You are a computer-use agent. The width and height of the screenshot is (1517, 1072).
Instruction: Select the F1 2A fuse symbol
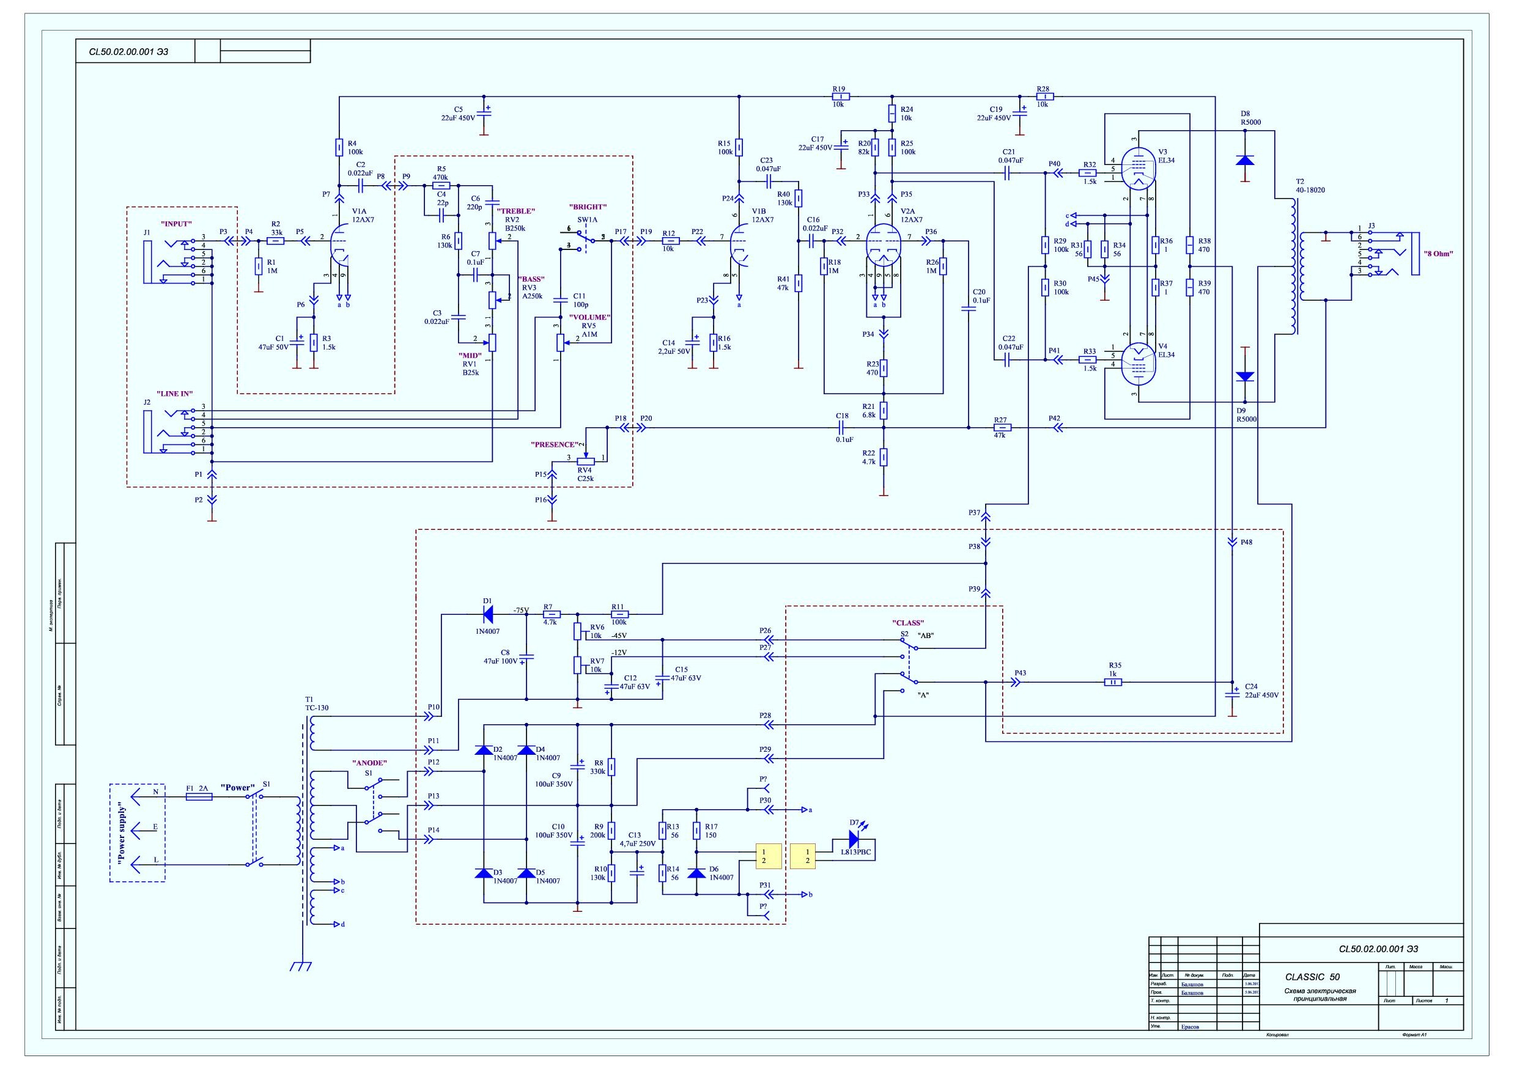click(x=199, y=796)
